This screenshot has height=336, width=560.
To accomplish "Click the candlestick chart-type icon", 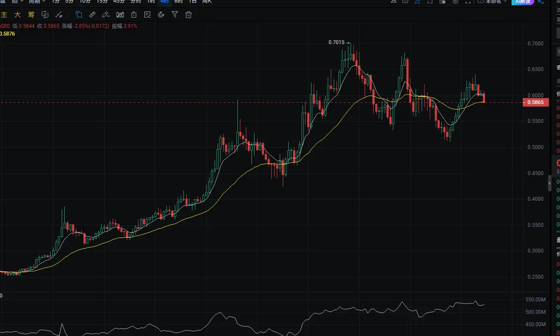I will (120, 15).
